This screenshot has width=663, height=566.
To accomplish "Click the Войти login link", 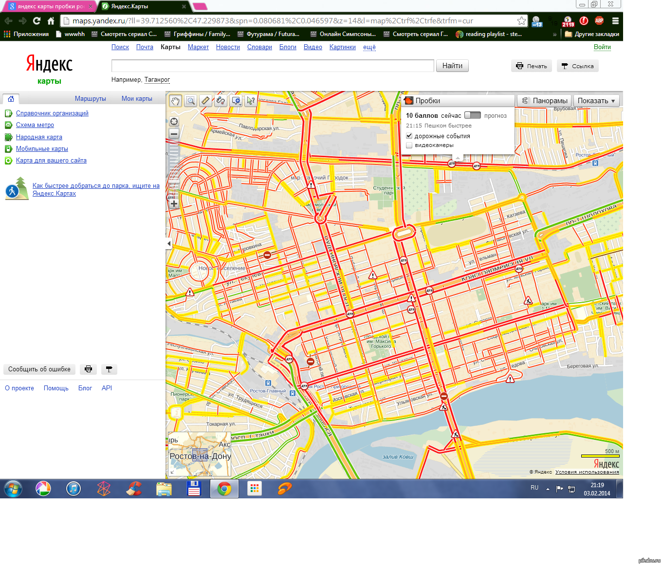I will [x=602, y=47].
